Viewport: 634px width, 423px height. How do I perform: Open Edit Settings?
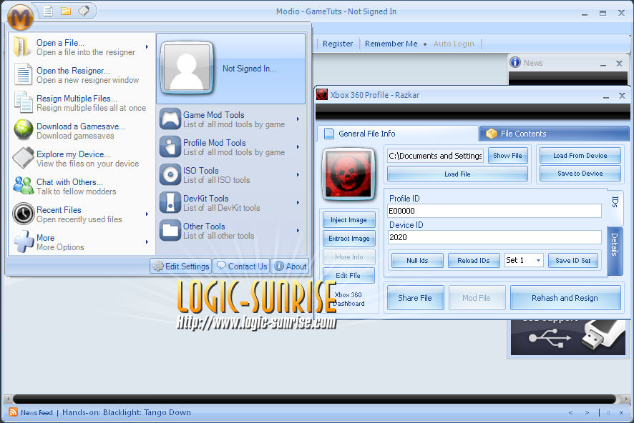tap(181, 267)
